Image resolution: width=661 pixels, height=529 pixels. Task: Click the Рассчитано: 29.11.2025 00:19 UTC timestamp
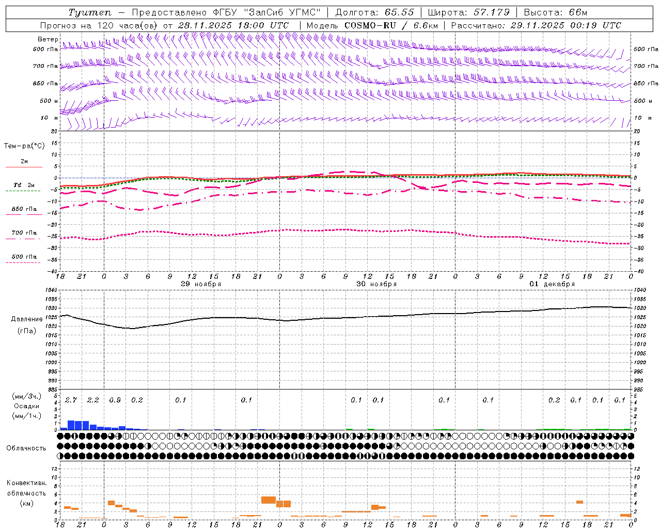(x=536, y=25)
